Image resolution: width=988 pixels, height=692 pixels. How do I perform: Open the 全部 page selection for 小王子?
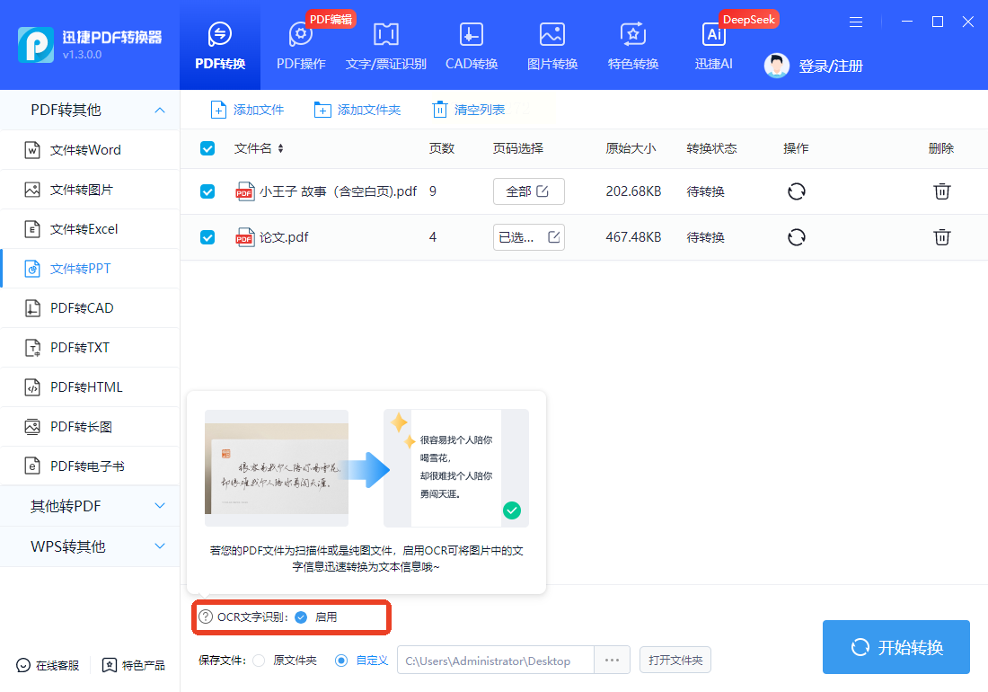pyautogui.click(x=529, y=191)
